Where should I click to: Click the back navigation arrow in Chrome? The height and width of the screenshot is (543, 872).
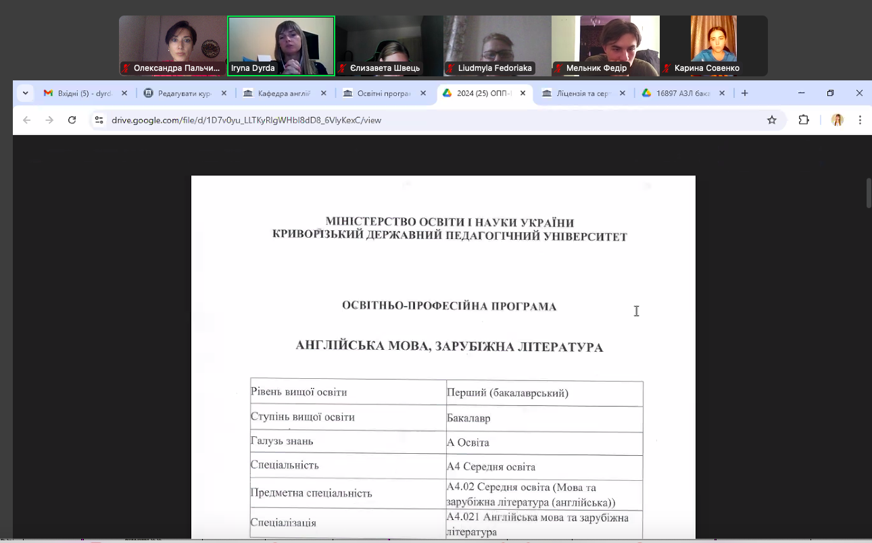(x=26, y=120)
